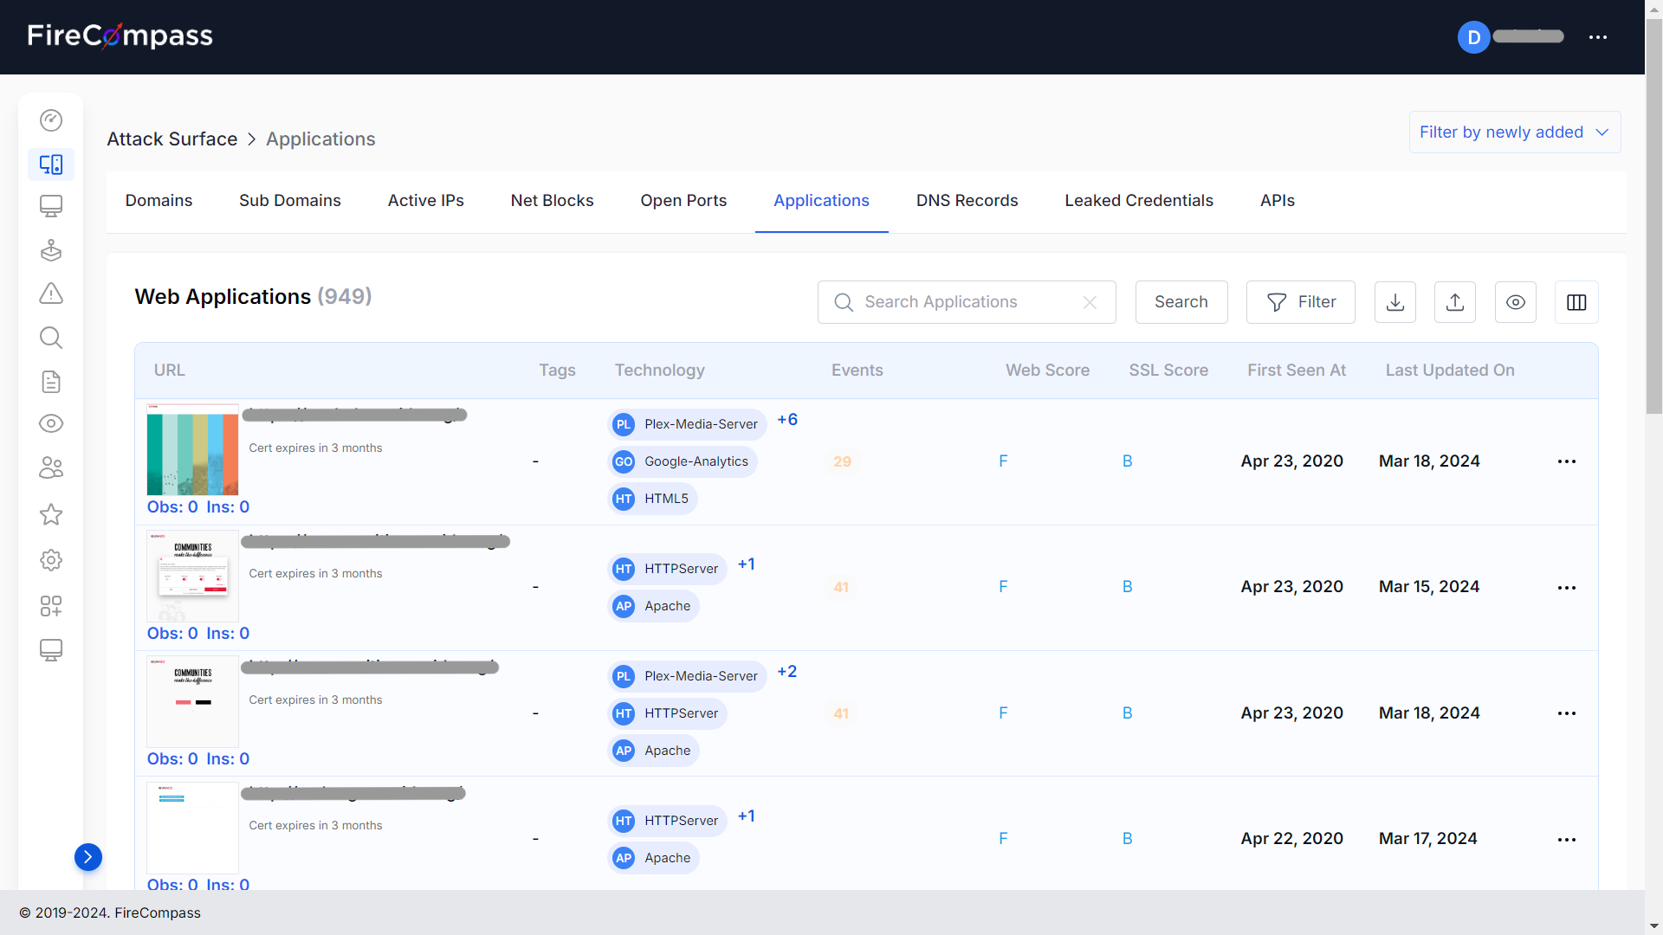Expand the sidebar with blue arrow button
1663x935 pixels.
(x=87, y=857)
